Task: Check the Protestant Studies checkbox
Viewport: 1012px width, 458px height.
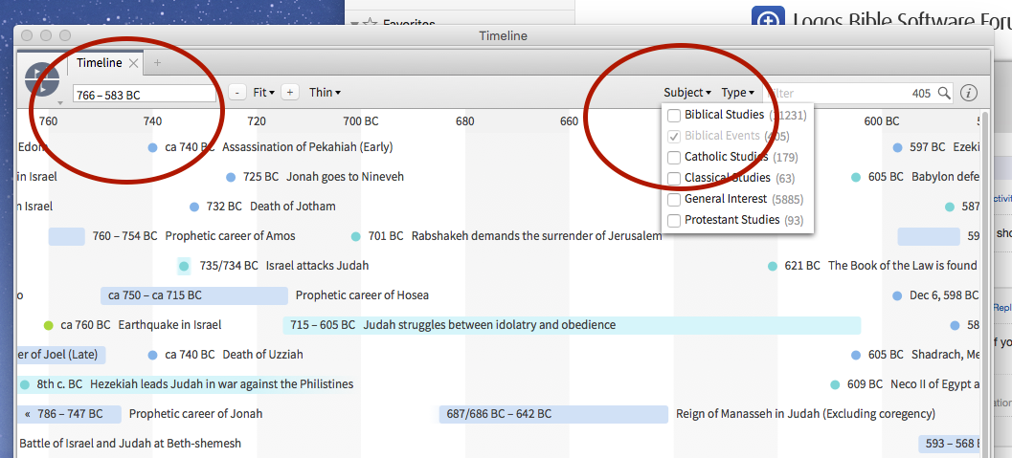Action: [674, 220]
